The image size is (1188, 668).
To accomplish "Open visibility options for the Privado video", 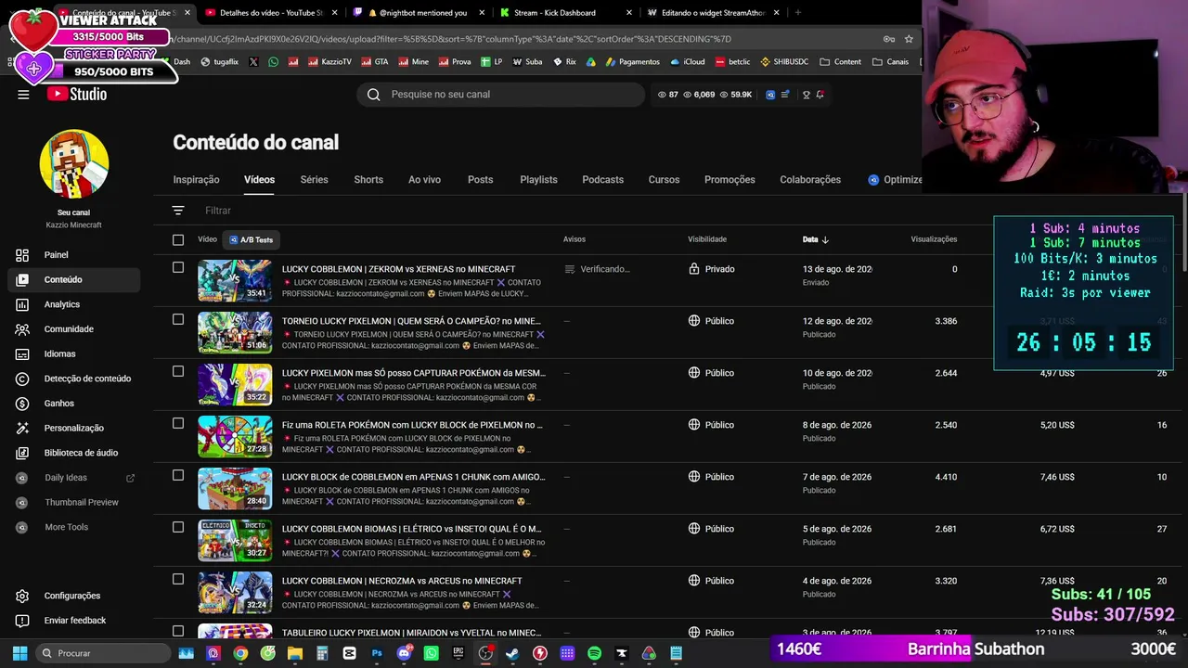I will click(x=712, y=269).
